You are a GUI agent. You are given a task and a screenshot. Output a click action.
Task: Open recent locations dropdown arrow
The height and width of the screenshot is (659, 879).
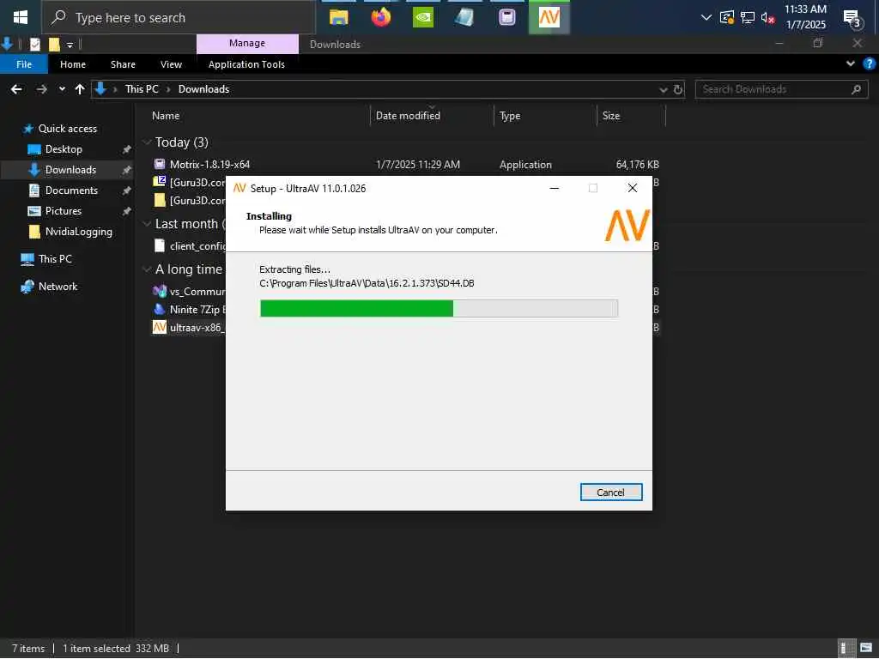pos(62,89)
